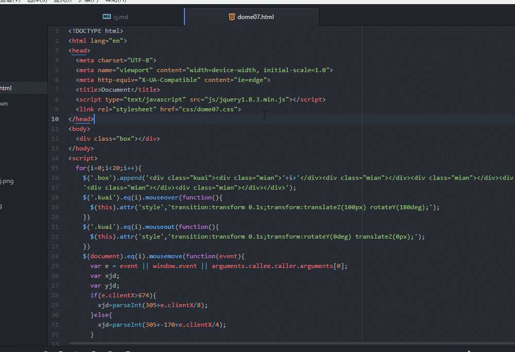Viewport: 515px width, 352px height.
Task: Click the for keyword on line 15
Action: [x=81, y=168]
